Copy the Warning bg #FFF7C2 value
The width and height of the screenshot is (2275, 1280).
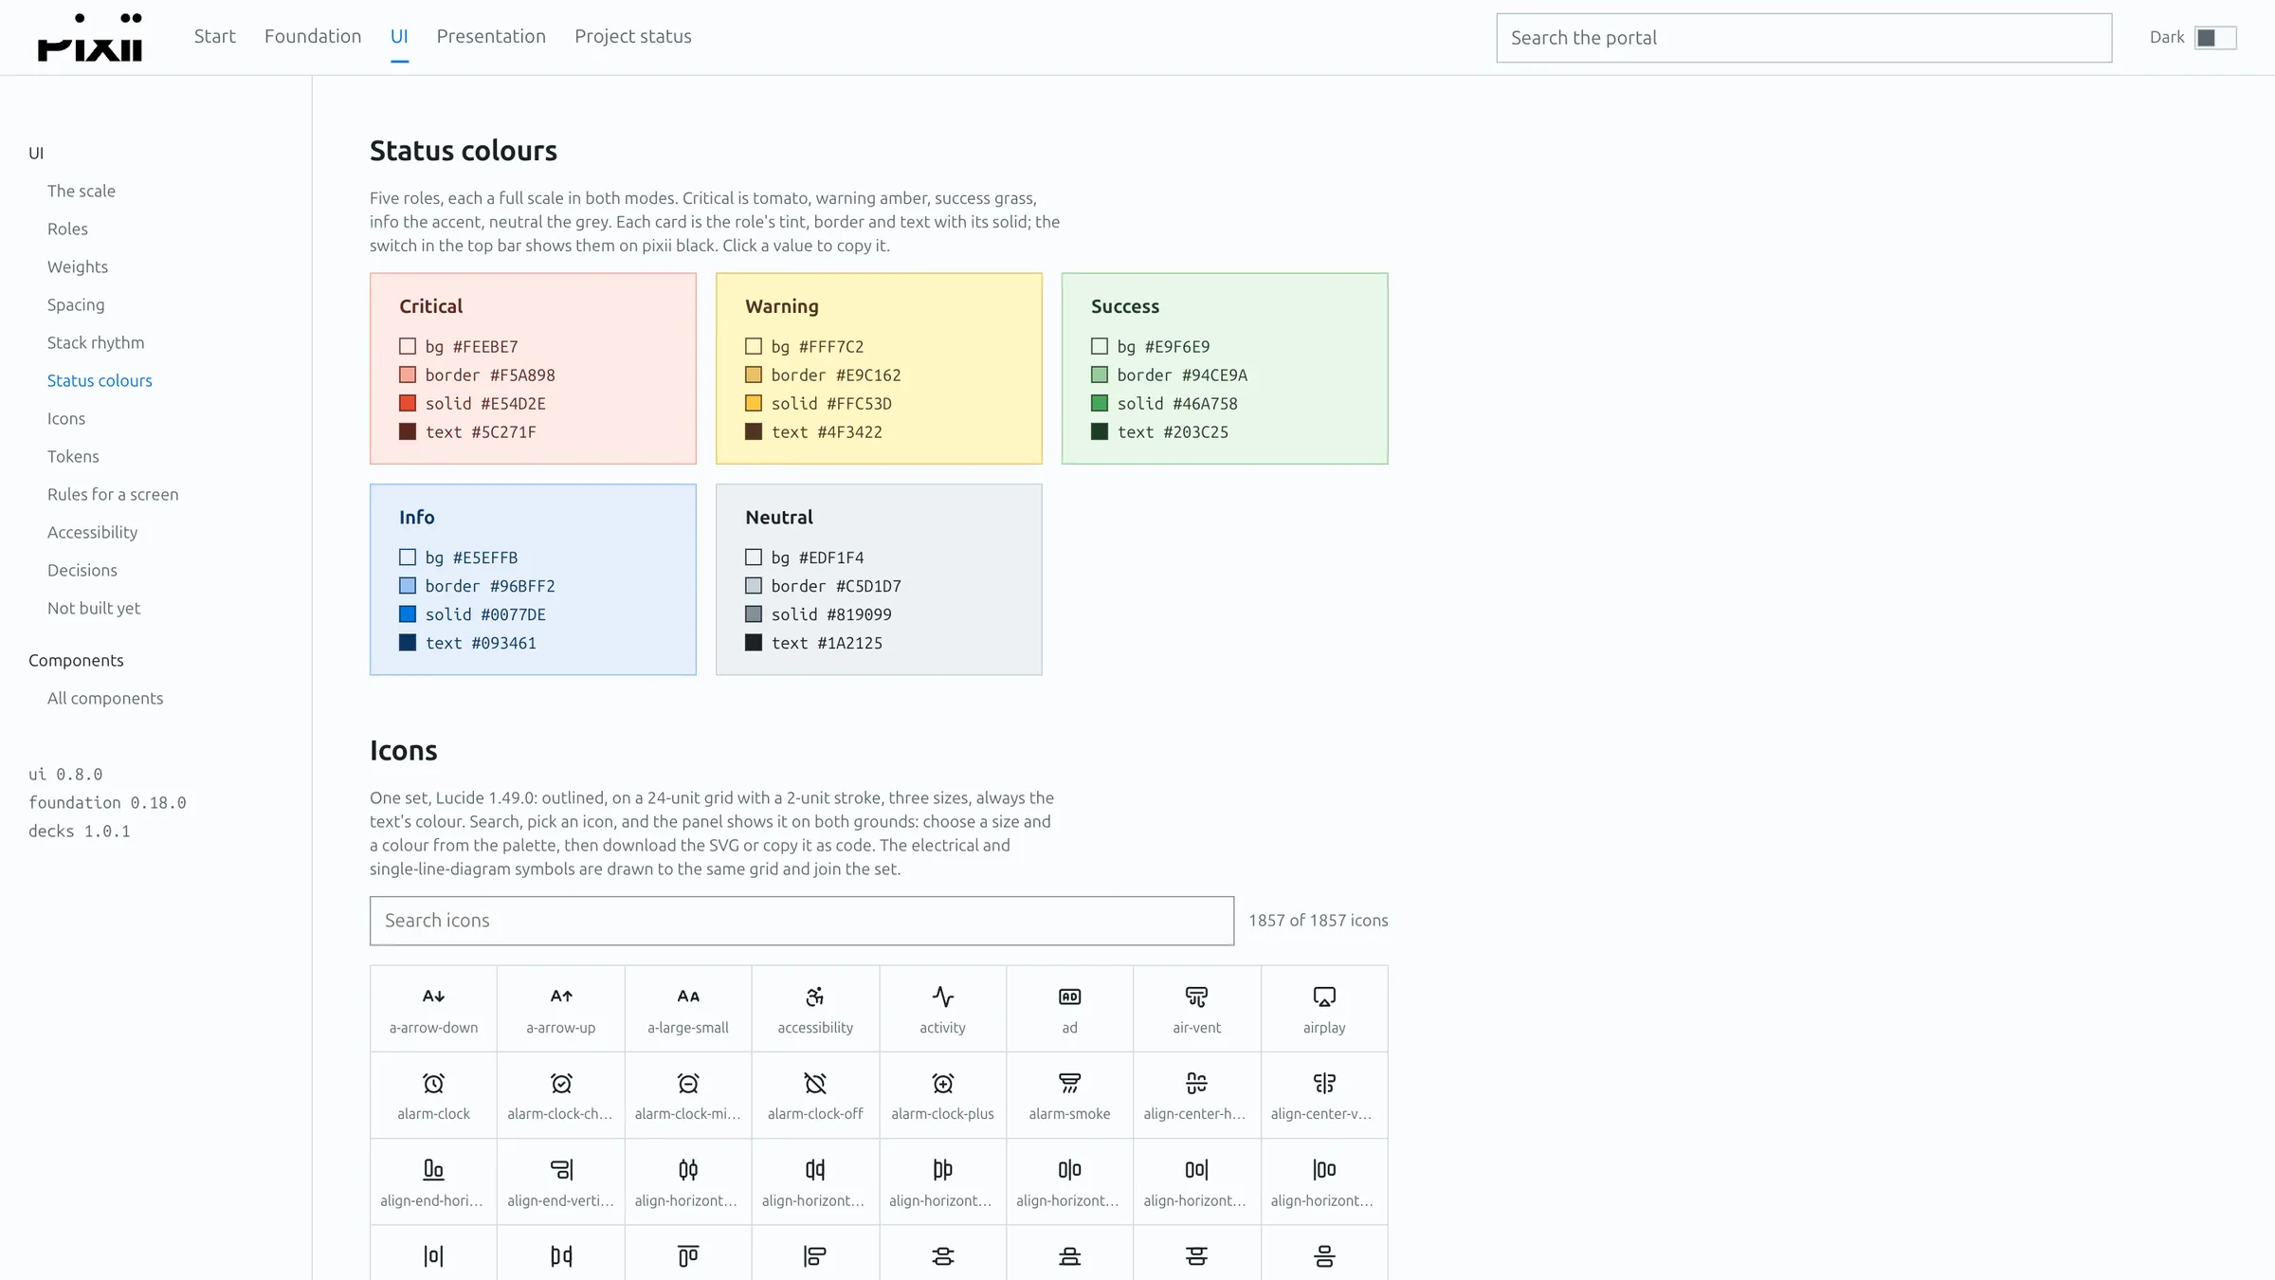[817, 347]
